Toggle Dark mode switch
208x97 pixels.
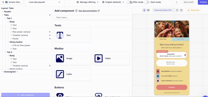point(147,2)
